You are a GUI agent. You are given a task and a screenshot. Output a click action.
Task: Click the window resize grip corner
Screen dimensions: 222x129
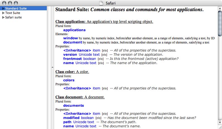[220, 127]
